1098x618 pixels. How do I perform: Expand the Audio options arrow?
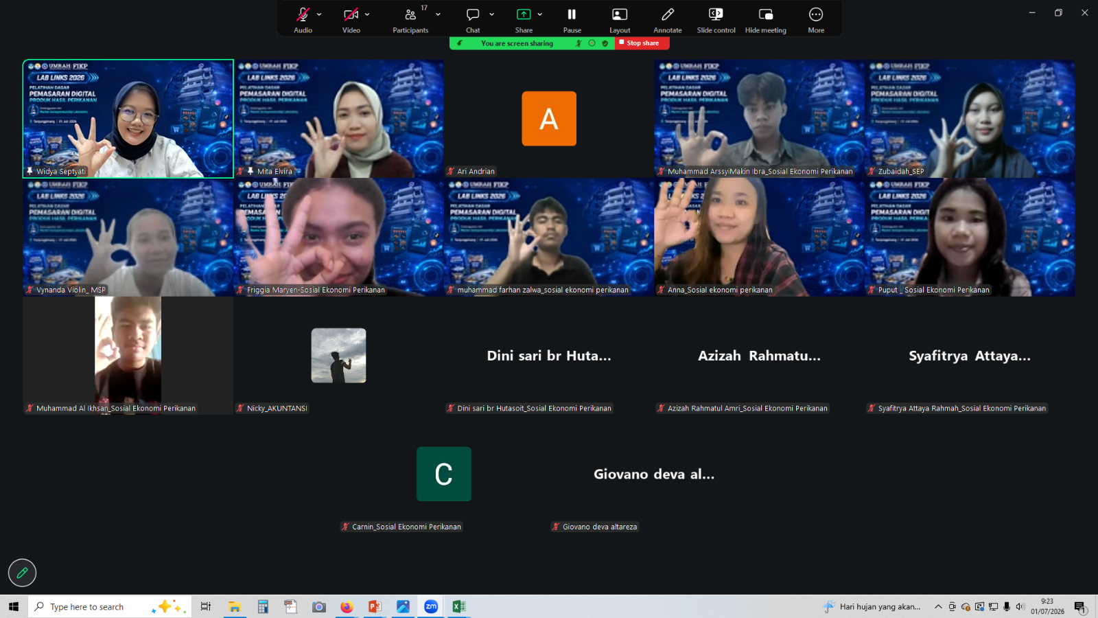[x=319, y=14]
